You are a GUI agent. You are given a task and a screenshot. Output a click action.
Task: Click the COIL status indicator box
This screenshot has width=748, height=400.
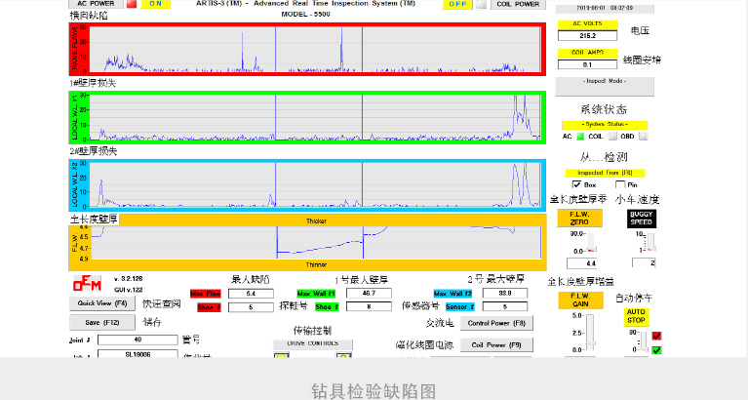click(612, 138)
